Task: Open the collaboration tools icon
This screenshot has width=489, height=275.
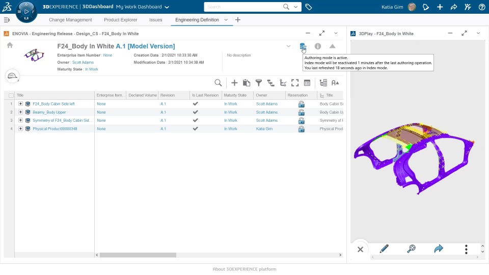Action: point(468,7)
